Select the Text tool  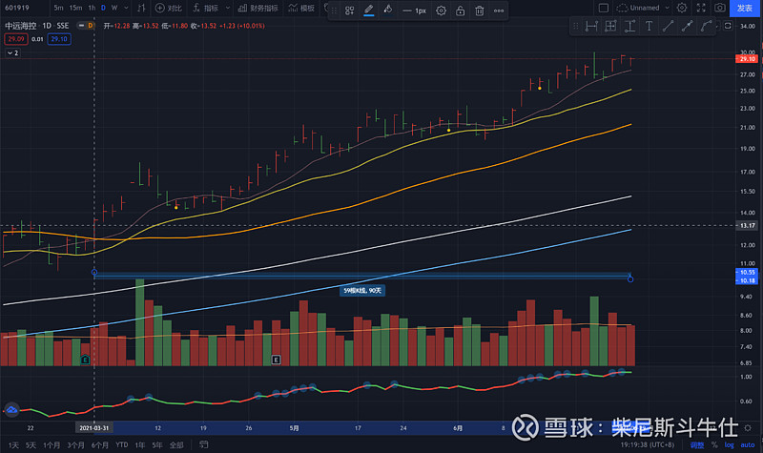(649, 27)
